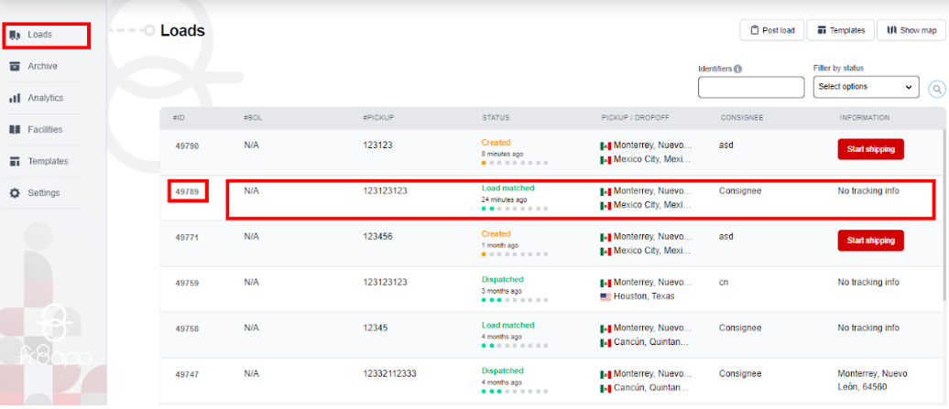The height and width of the screenshot is (409, 949).
Task: Click the CONSIGNEE column header
Action: 741,118
